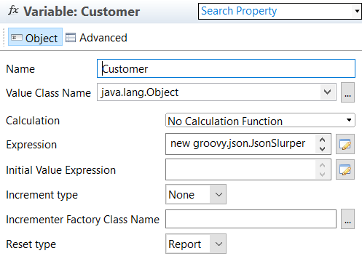Open the Search Property dropdown arrow
Image resolution: width=362 pixels, height=264 pixels.
coord(357,11)
